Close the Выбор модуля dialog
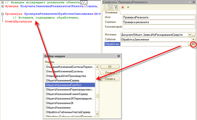 coord(119,56)
